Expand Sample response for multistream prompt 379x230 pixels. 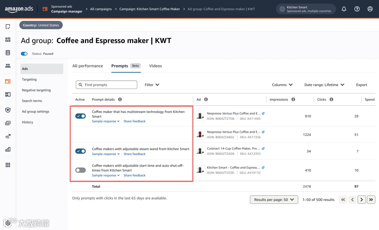(106, 121)
